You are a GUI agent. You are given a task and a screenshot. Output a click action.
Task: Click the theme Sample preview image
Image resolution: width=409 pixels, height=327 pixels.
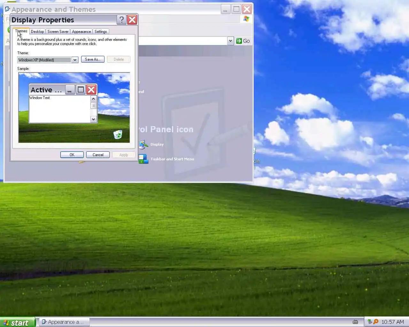(74, 108)
